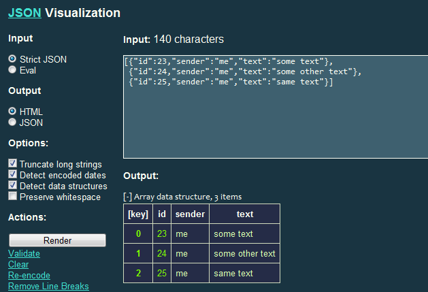Click Remove Line Breaks link
The height and width of the screenshot is (292, 428).
48,287
